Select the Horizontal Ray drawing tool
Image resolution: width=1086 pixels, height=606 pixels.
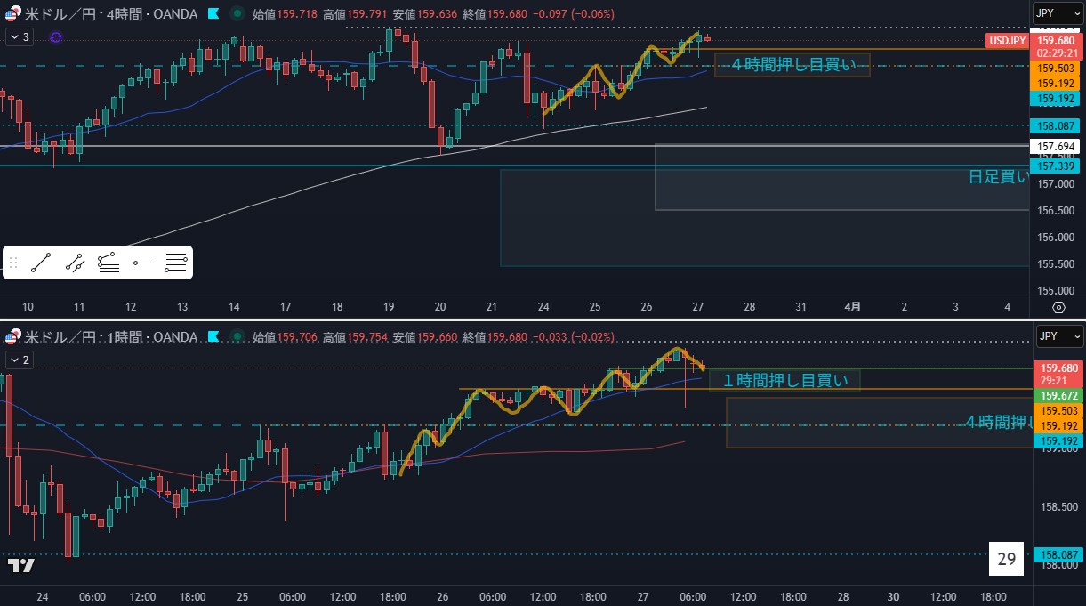(x=142, y=263)
